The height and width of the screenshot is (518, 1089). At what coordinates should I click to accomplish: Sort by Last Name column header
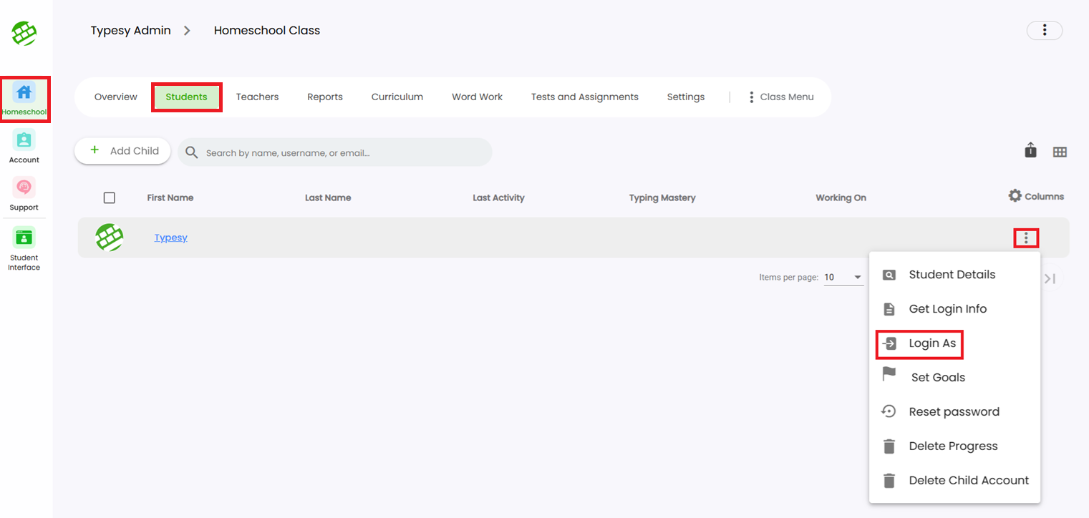[328, 197]
